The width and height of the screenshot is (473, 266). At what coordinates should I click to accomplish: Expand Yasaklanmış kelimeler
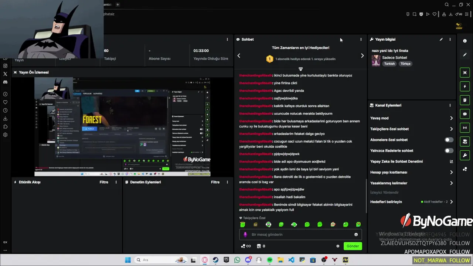click(x=451, y=183)
